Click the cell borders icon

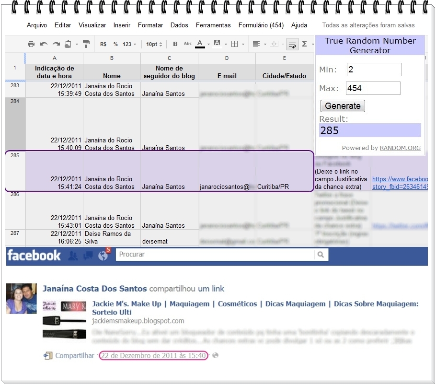(235, 44)
